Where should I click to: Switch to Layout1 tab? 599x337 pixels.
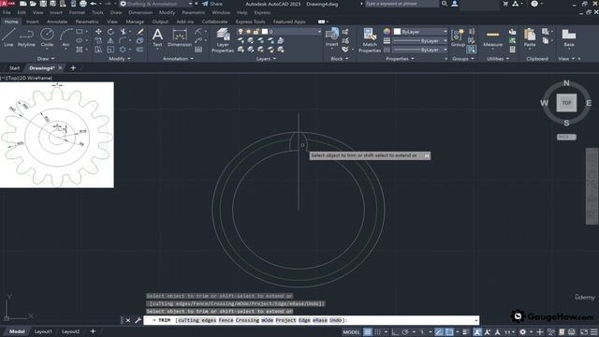(43, 331)
